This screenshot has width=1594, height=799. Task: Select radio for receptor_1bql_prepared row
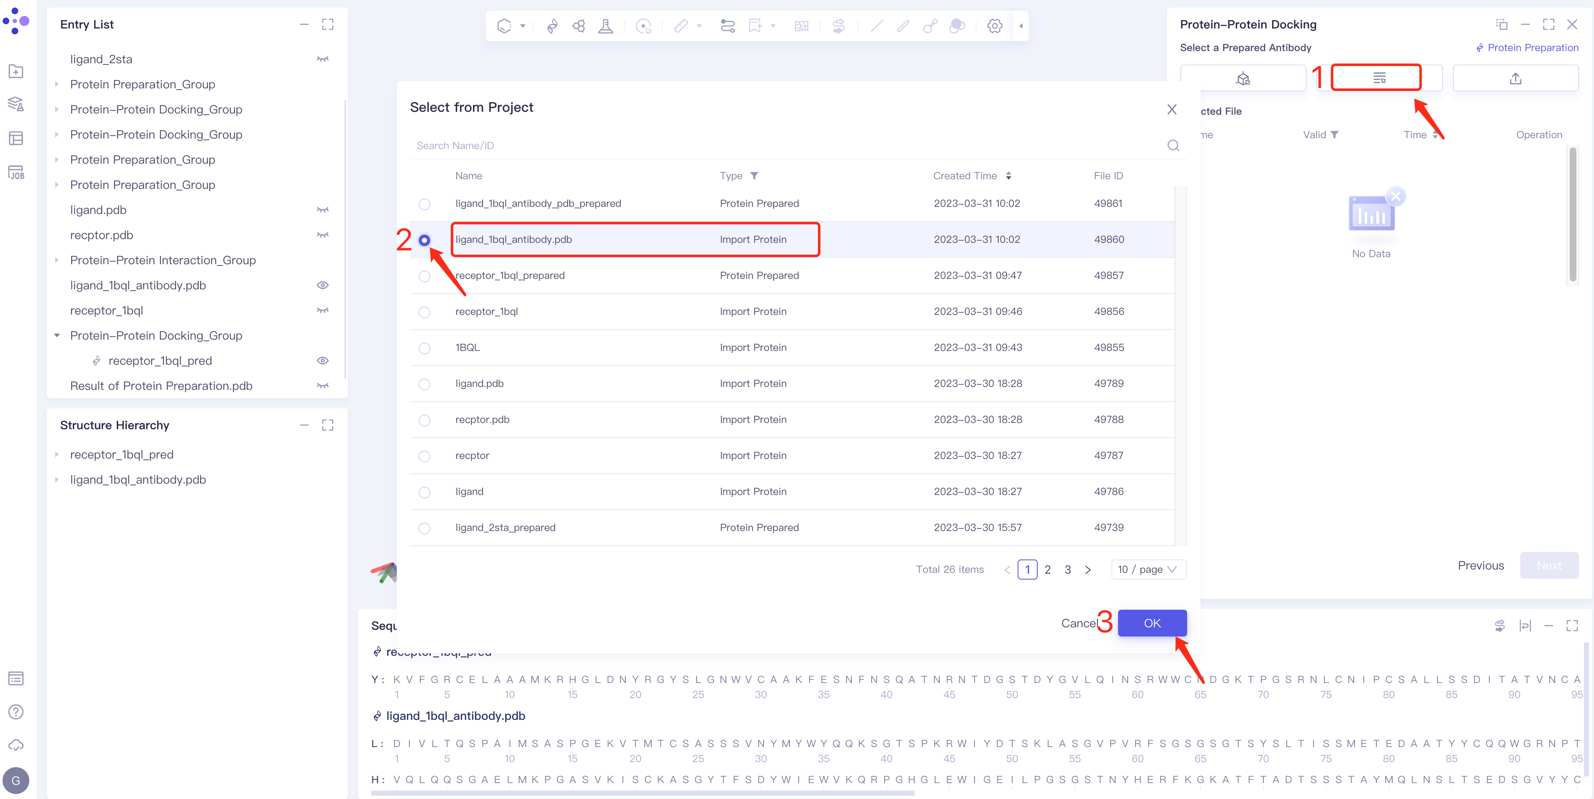pyautogui.click(x=424, y=276)
